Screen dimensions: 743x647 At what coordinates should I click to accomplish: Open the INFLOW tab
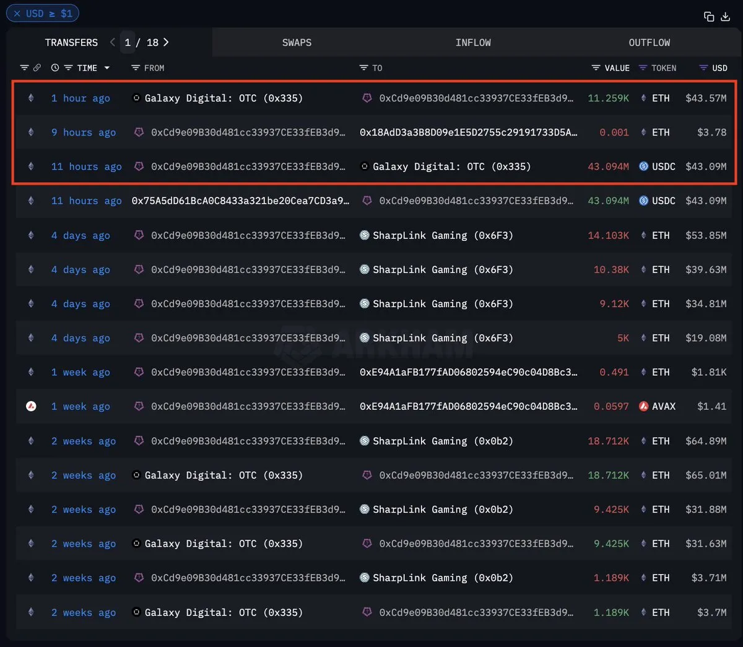(x=473, y=42)
